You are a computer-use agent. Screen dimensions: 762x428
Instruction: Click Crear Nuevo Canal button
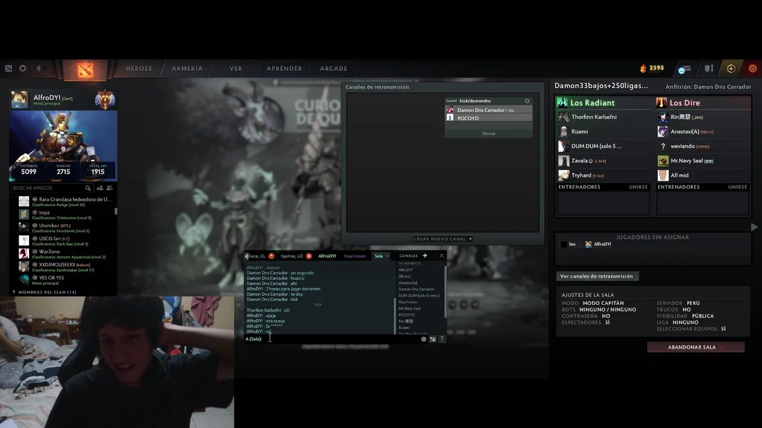tap(443, 239)
